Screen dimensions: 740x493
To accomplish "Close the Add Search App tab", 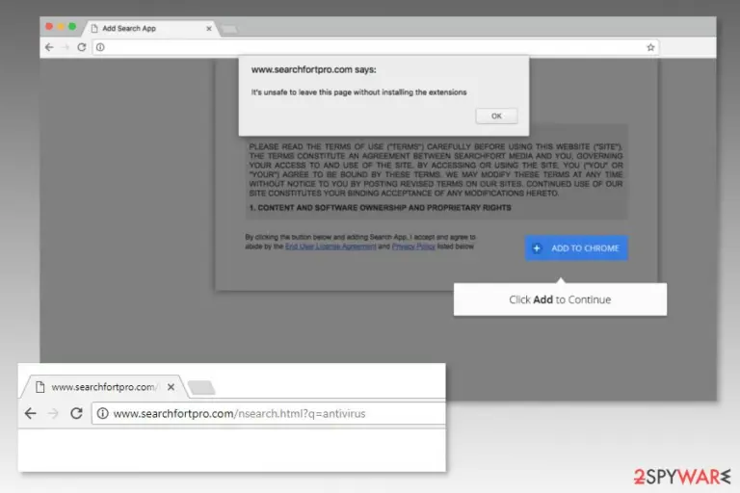I will (x=208, y=29).
